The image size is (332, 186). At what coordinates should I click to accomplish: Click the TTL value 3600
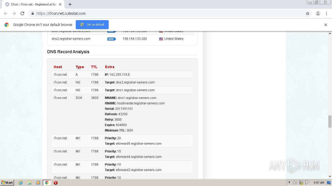95,98
